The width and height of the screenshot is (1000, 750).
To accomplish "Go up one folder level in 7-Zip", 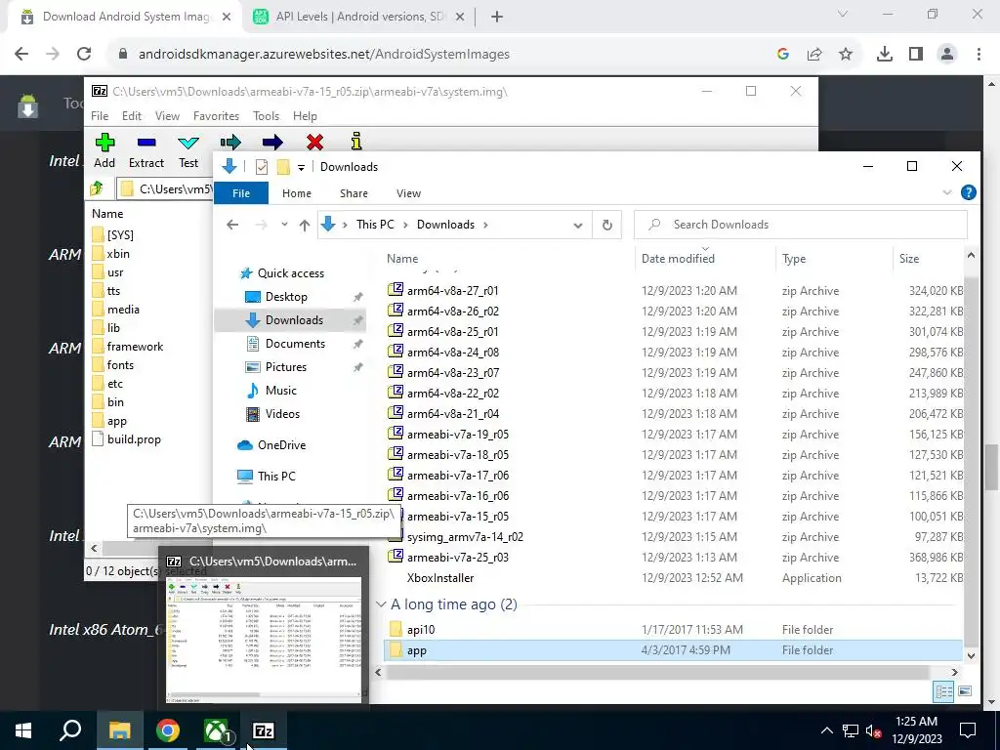I will pos(97,188).
